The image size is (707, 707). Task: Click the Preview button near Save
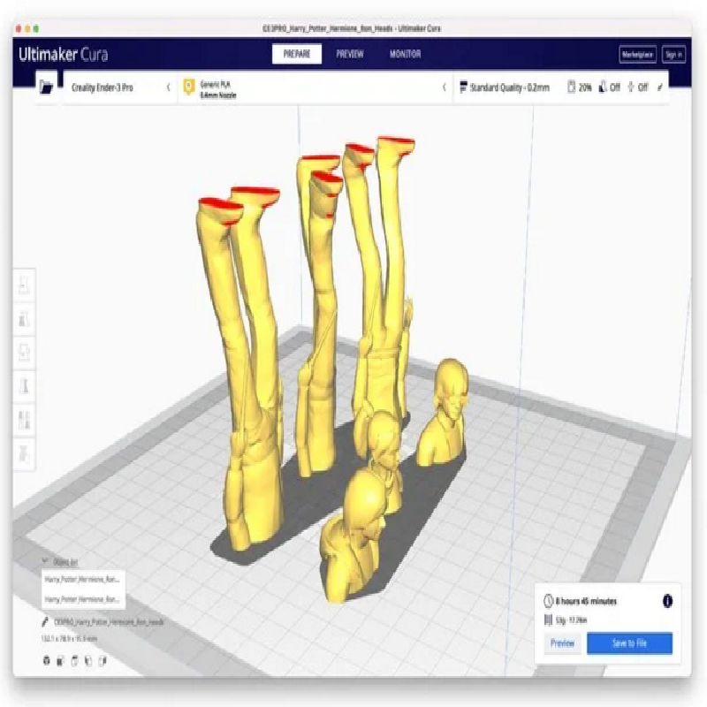562,643
